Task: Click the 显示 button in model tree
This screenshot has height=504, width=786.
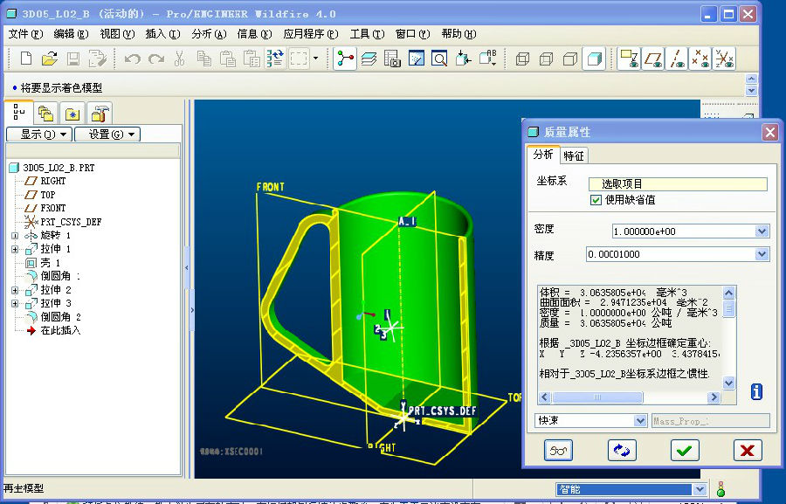Action: (x=38, y=134)
